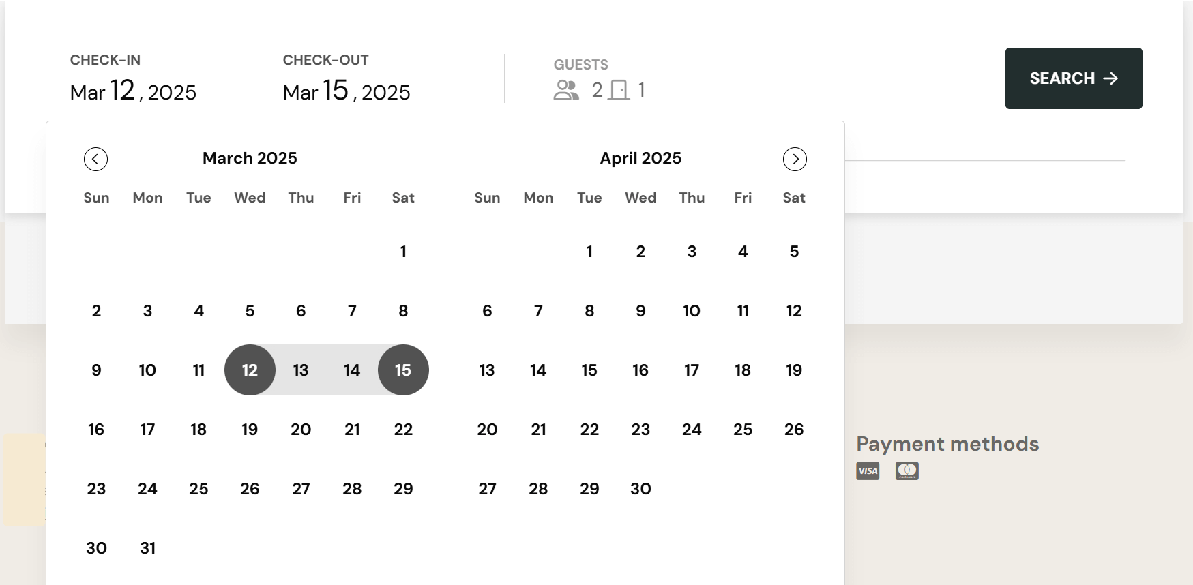This screenshot has height=585, width=1193.
Task: Pick April 12 in the calendar
Action: click(794, 311)
